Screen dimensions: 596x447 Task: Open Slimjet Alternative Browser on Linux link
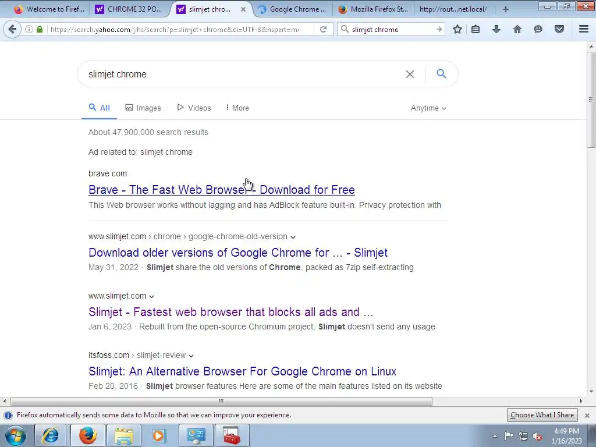(242, 371)
